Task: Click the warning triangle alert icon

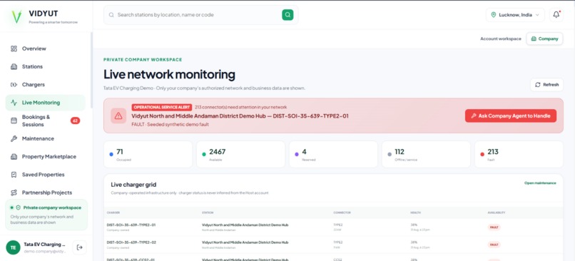Action: 118,116
